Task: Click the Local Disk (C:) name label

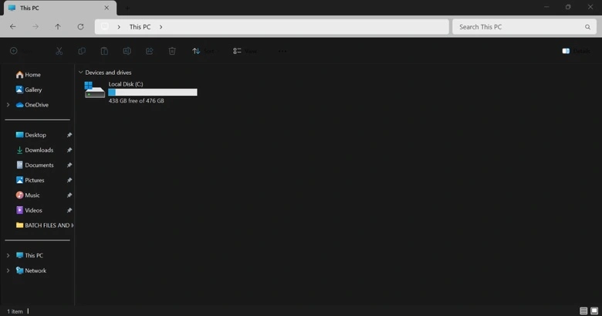Action: [x=126, y=83]
